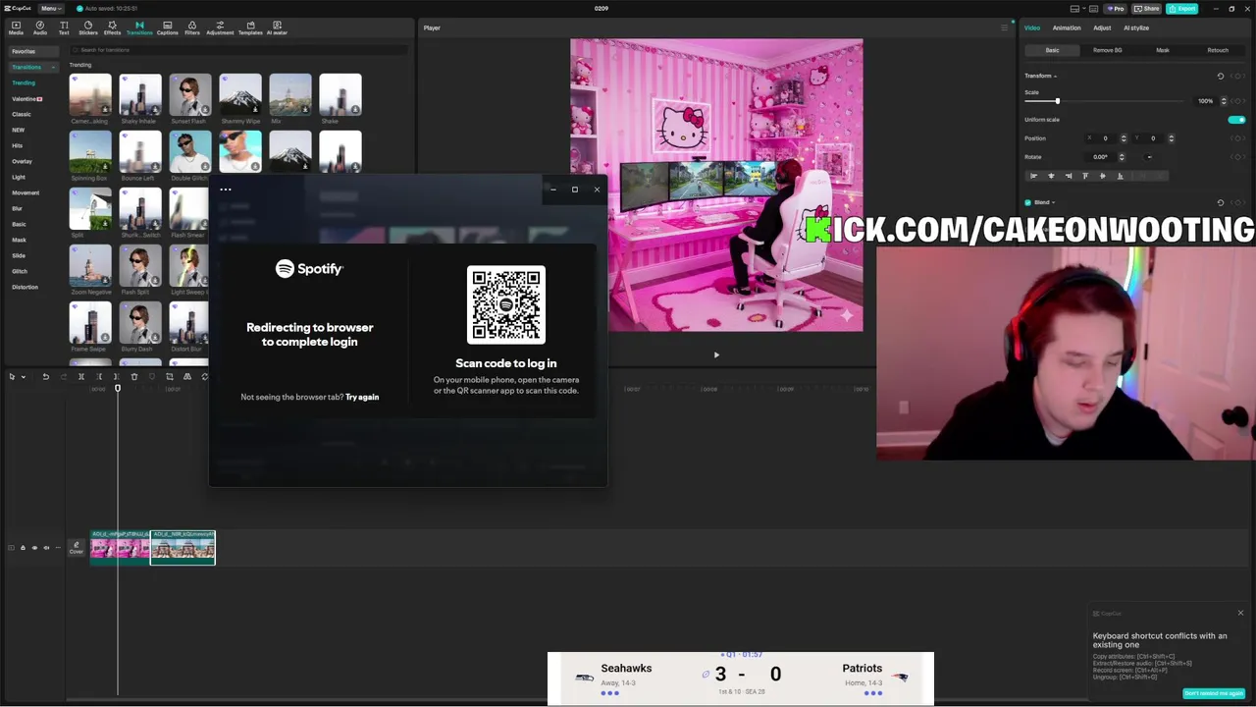The image size is (1256, 707).
Task: Select the Mask sub-tab
Action: point(1163,50)
